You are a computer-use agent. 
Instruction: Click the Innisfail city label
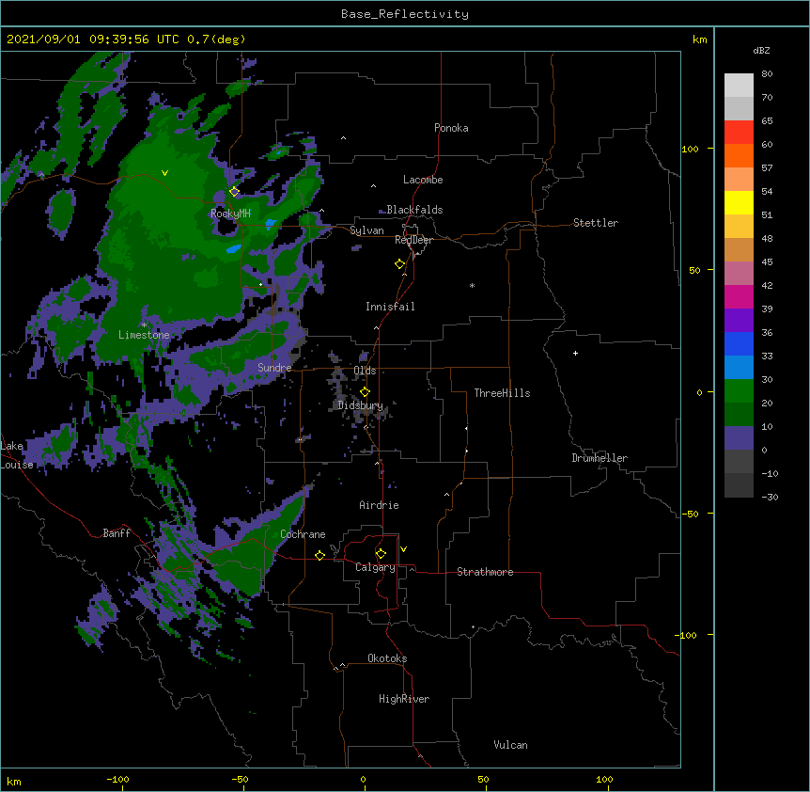click(x=390, y=307)
